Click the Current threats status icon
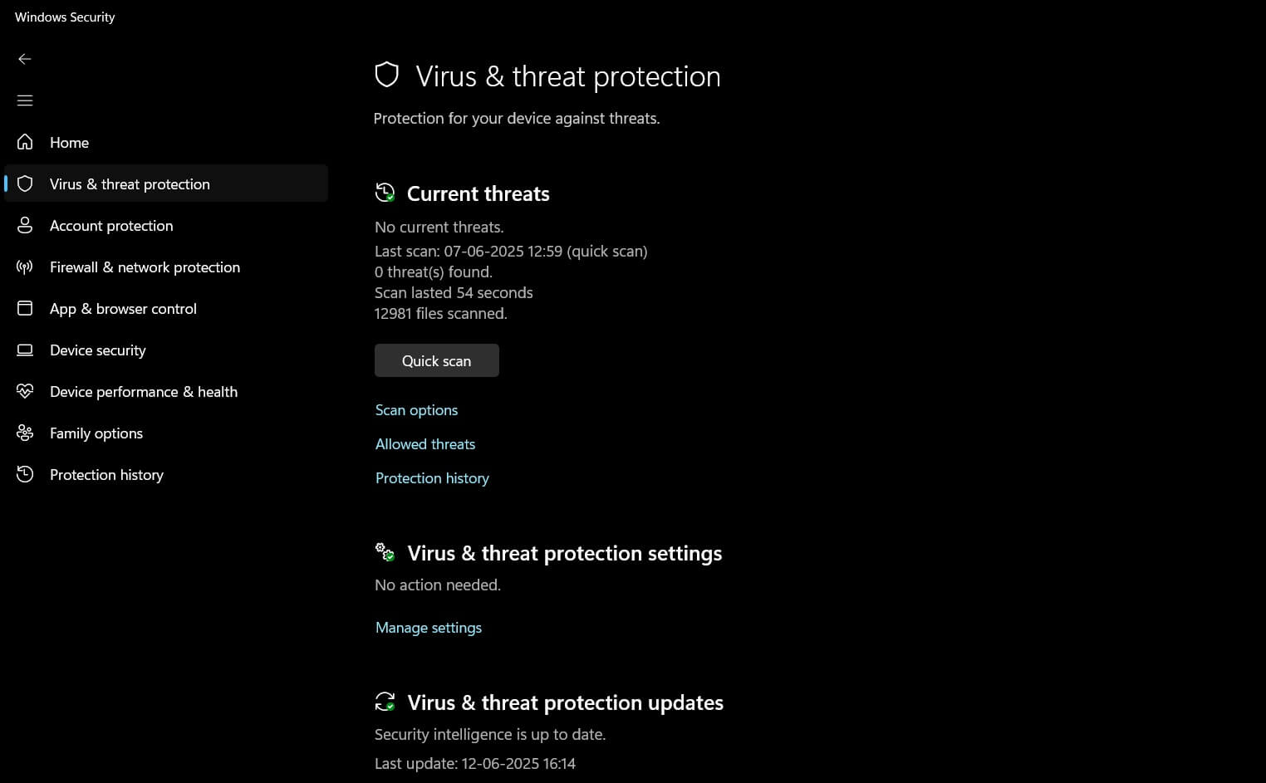The image size is (1266, 783). point(385,192)
